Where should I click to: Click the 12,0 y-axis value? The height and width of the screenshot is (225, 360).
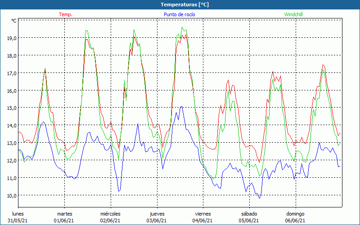(x=12, y=161)
